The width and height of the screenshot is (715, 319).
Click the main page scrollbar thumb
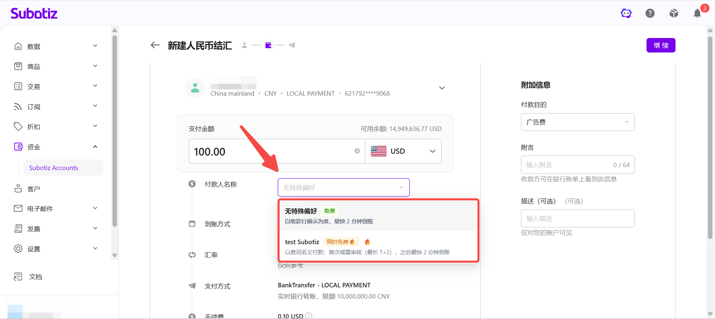point(710,138)
